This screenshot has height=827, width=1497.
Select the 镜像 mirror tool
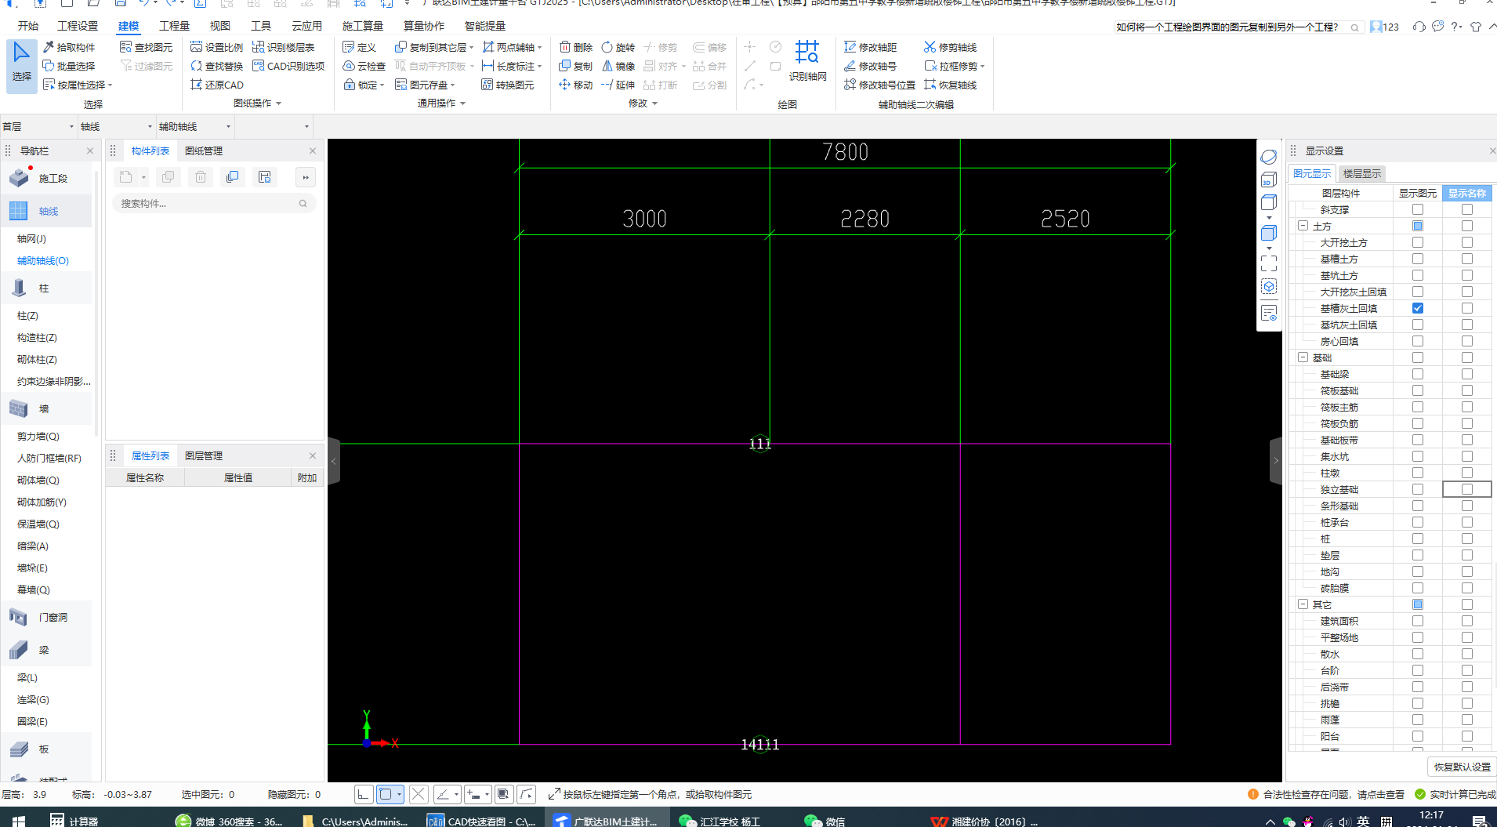tap(618, 66)
